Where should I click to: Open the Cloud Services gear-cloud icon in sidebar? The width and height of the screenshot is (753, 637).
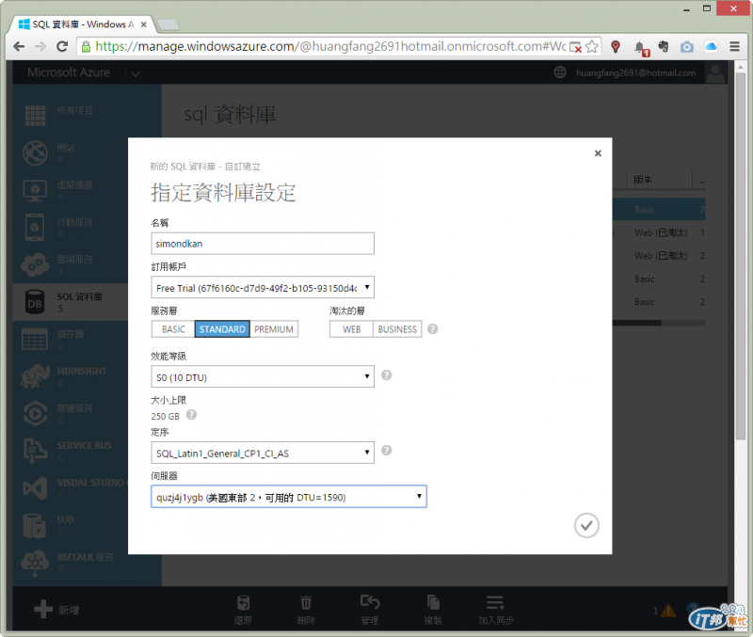(35, 264)
